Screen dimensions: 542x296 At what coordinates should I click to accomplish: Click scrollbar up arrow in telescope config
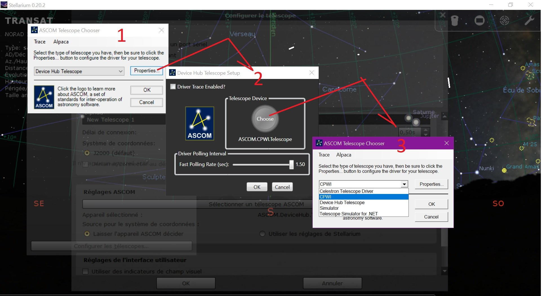[445, 116]
